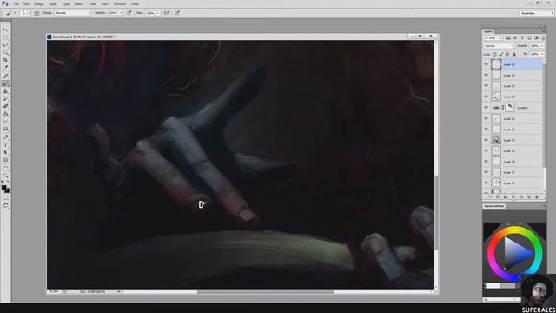The image size is (556, 313).
Task: Toggle visibility of Layer 20
Action: point(486,140)
